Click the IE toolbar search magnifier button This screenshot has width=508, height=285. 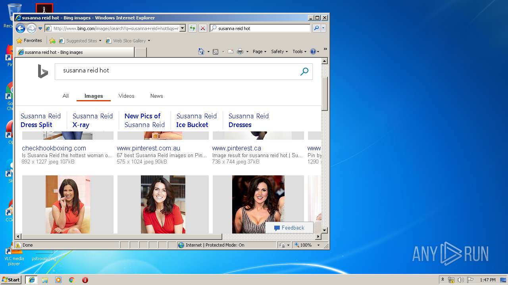pyautogui.click(x=316, y=28)
